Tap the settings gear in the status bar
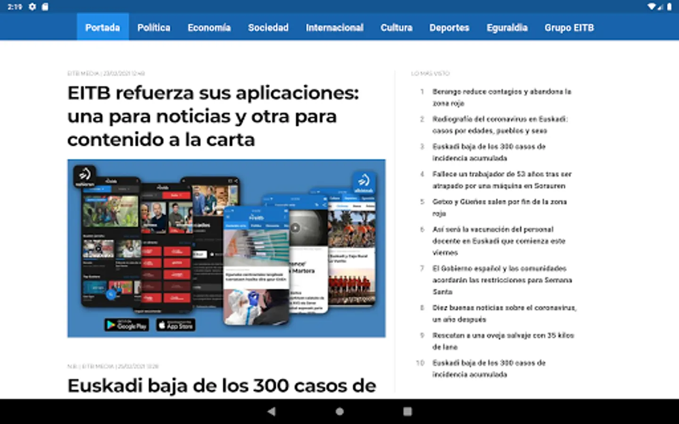 tap(32, 7)
